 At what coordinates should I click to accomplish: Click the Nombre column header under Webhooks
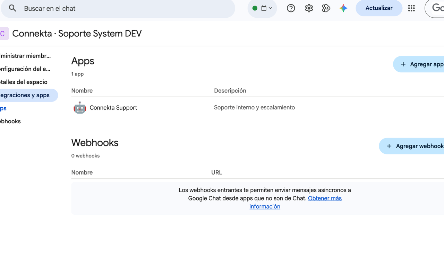coord(82,172)
